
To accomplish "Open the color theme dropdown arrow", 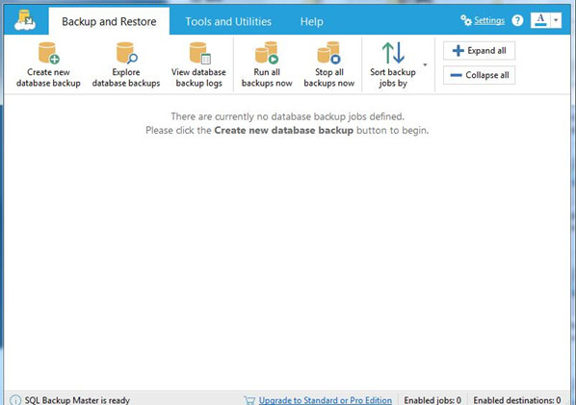I will click(x=556, y=20).
